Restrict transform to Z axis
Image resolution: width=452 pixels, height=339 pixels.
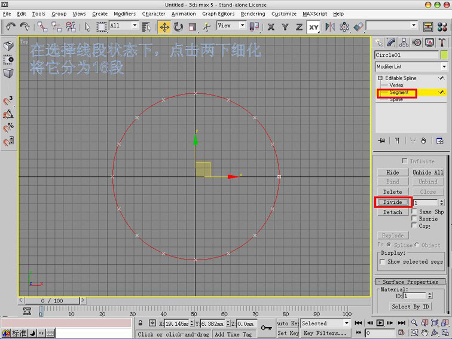299,28
